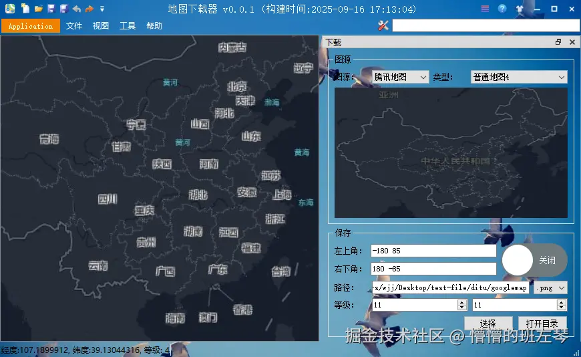Increase the second 等级 spinner value
The width and height of the screenshot is (581, 357).
point(562,302)
